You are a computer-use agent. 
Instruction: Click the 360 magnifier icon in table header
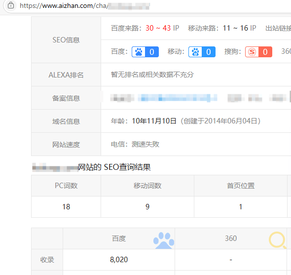[x=278, y=240]
